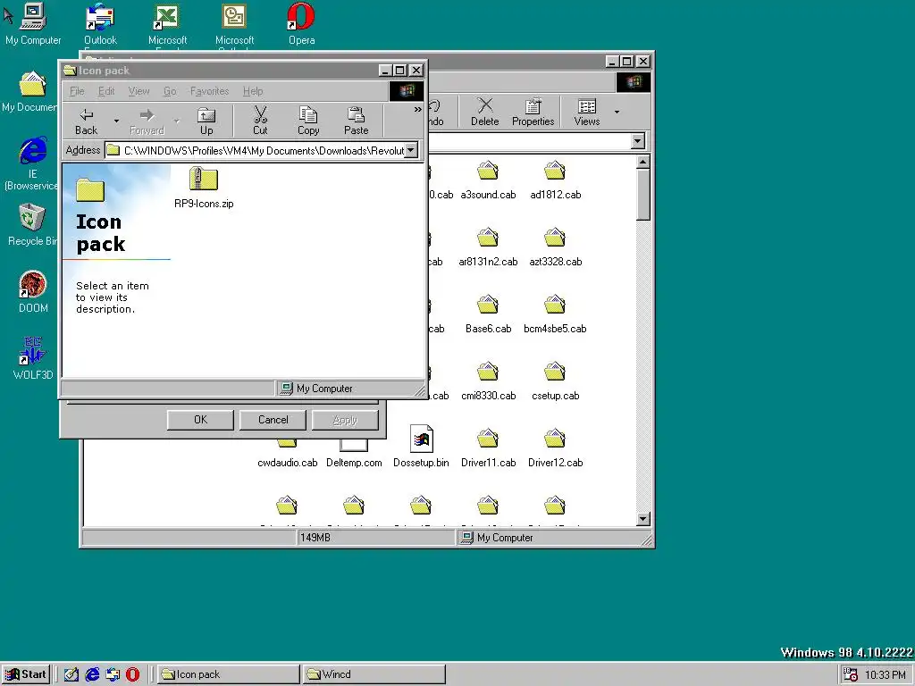Select the bcm4sbe5.cab file
The image size is (915, 686).
[x=555, y=315]
